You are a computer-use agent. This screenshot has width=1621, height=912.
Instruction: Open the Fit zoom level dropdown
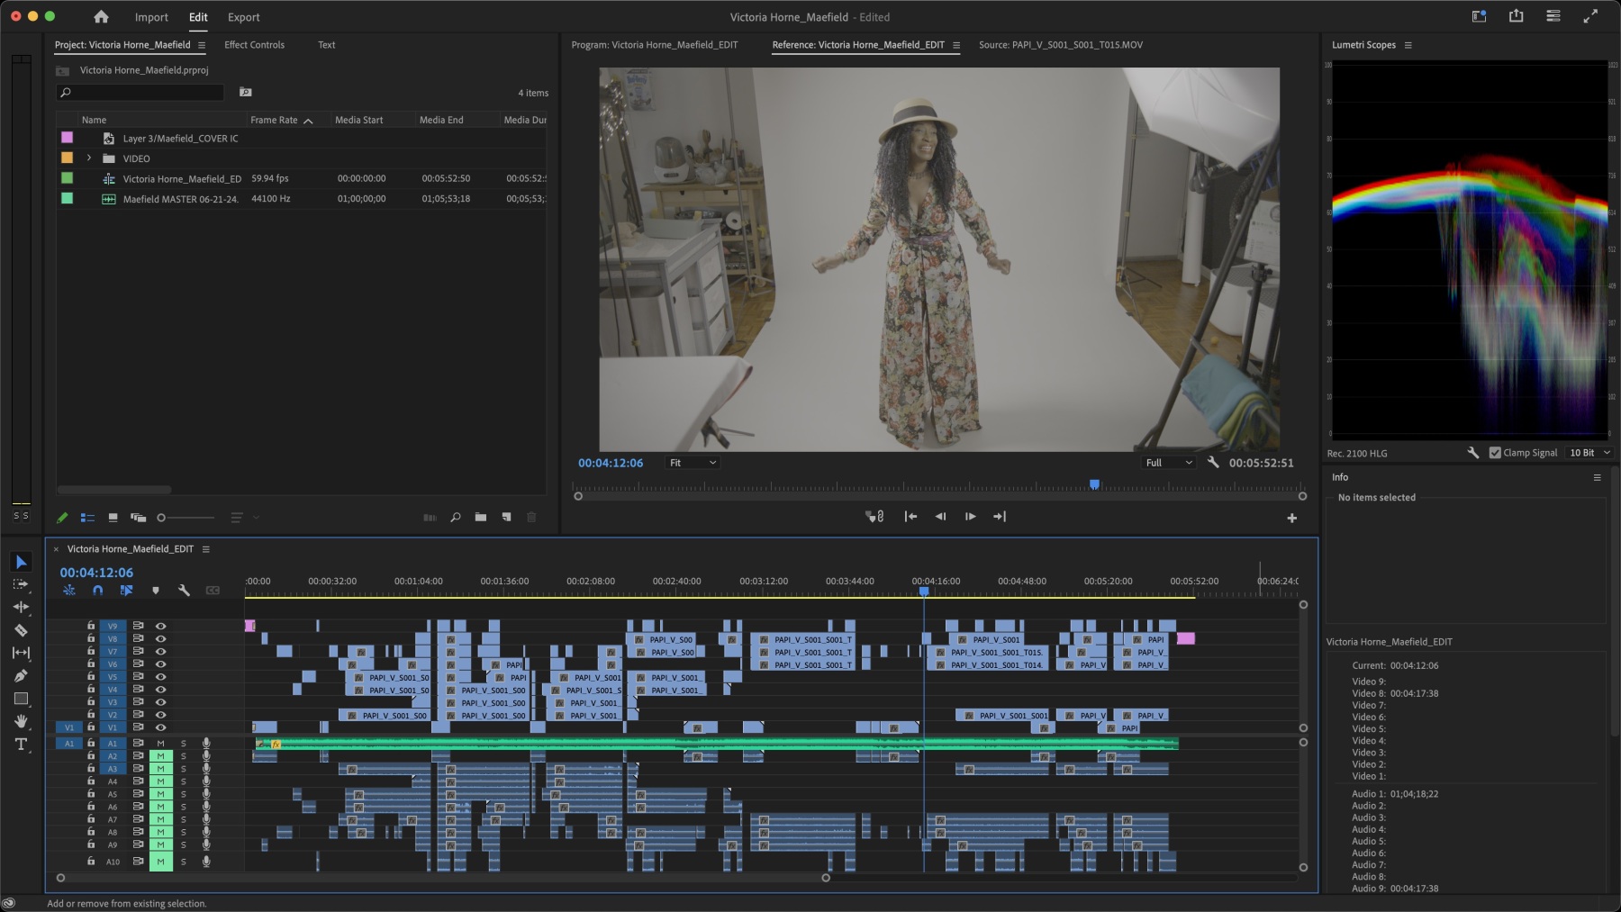[692, 463]
